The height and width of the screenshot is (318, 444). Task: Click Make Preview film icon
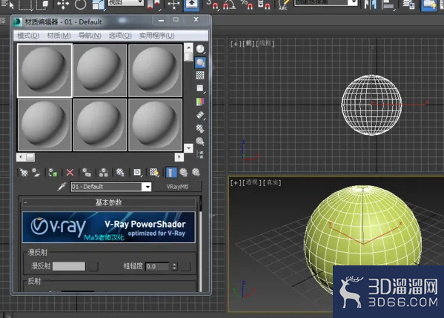(x=200, y=115)
